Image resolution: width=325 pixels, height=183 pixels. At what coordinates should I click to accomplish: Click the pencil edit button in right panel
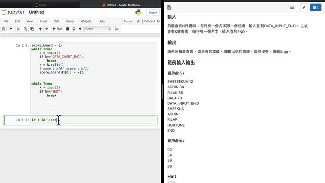point(304,7)
